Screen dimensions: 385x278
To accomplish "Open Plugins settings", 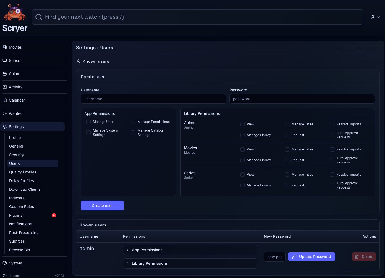I will click(33, 215).
